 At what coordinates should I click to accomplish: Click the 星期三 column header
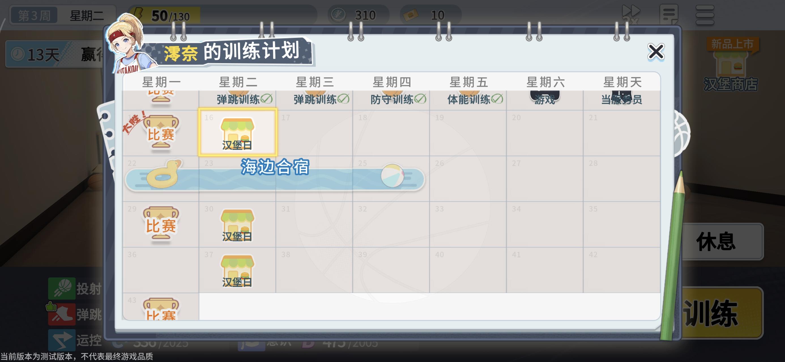[315, 82]
